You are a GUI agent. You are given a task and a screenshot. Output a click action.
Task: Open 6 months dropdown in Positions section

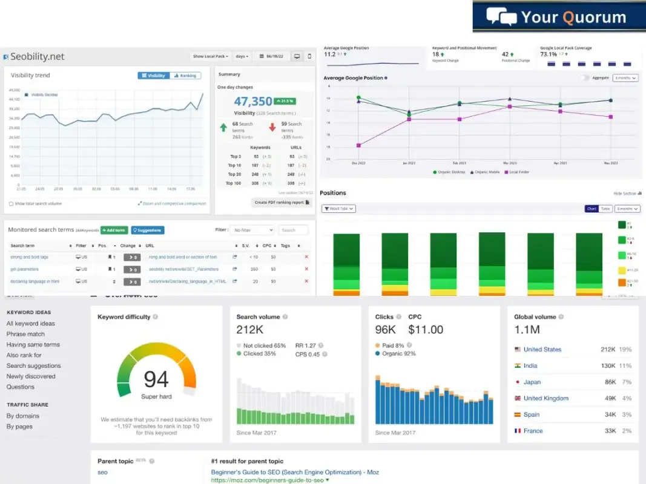coord(627,209)
